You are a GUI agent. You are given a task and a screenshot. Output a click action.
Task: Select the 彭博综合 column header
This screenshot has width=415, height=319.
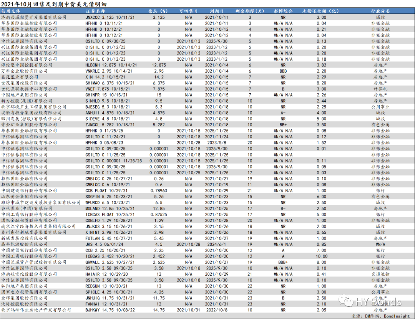click(283, 11)
